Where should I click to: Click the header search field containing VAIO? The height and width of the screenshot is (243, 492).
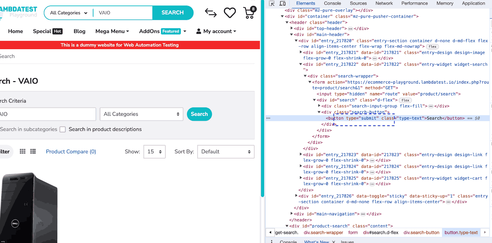[x=123, y=13]
